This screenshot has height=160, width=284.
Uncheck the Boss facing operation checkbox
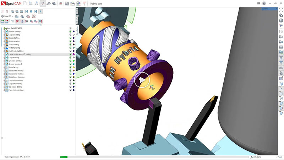coord(71,67)
